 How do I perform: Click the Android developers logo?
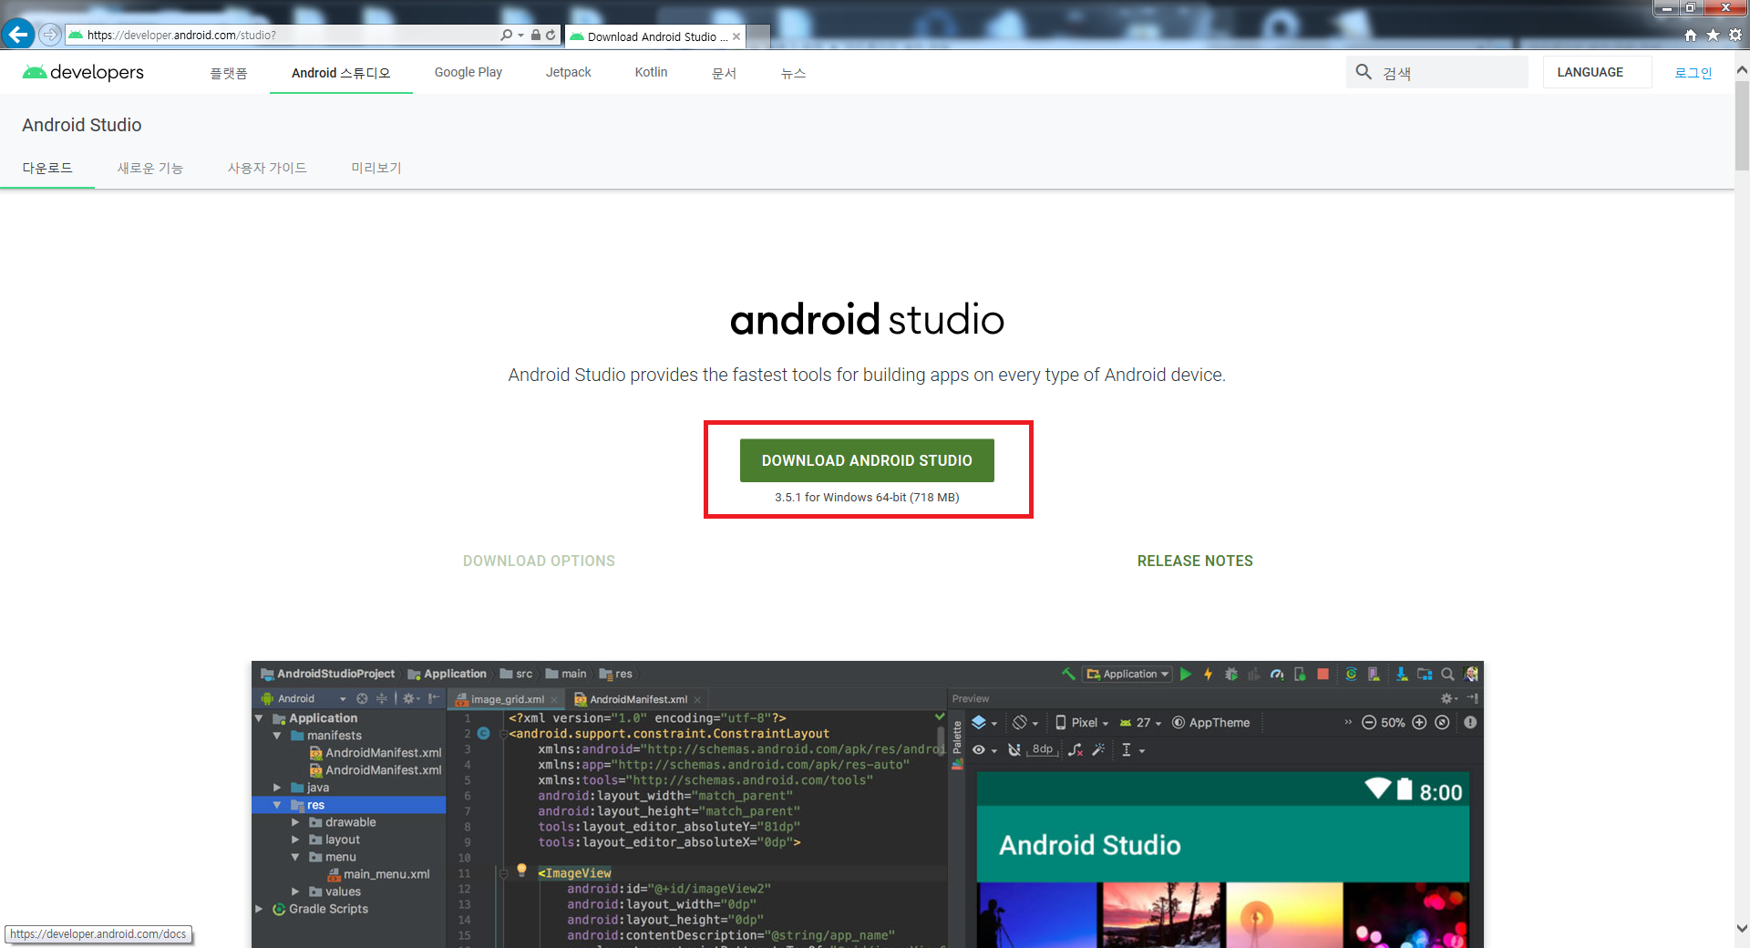[x=83, y=72]
